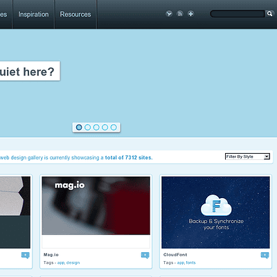Click the Mag.io title link

click(x=51, y=255)
